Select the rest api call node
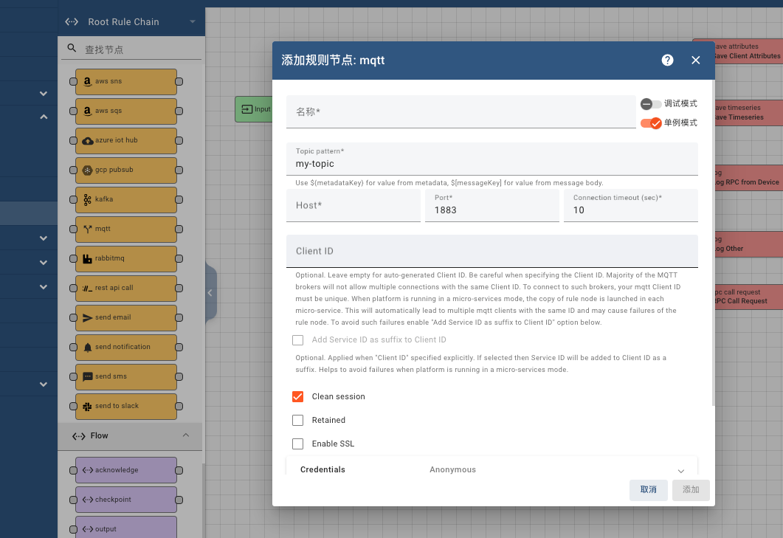Image resolution: width=783 pixels, height=538 pixels. [x=125, y=288]
